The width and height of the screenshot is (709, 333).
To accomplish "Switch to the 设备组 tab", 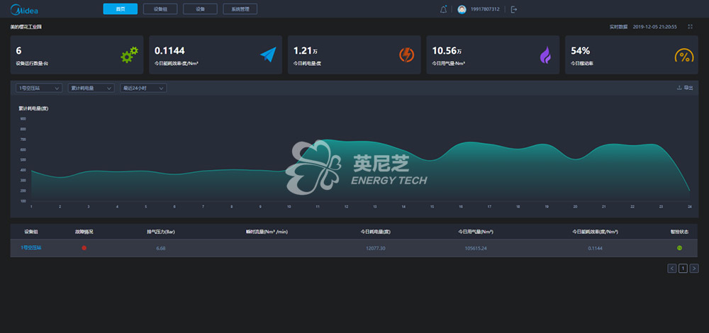I will (160, 9).
